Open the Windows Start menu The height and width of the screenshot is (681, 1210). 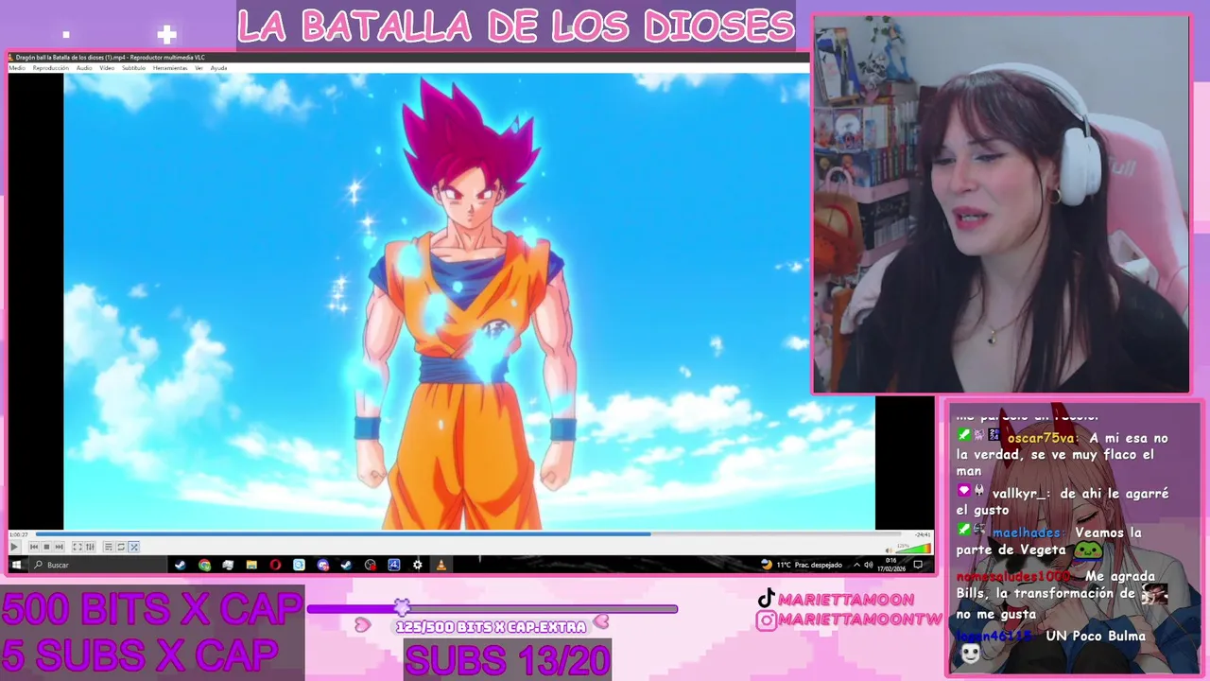16,565
